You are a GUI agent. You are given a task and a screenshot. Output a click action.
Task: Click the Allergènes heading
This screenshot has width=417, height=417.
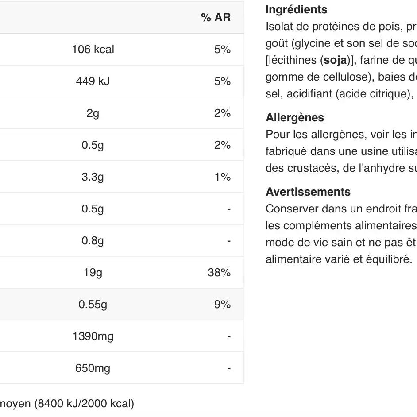294,117
